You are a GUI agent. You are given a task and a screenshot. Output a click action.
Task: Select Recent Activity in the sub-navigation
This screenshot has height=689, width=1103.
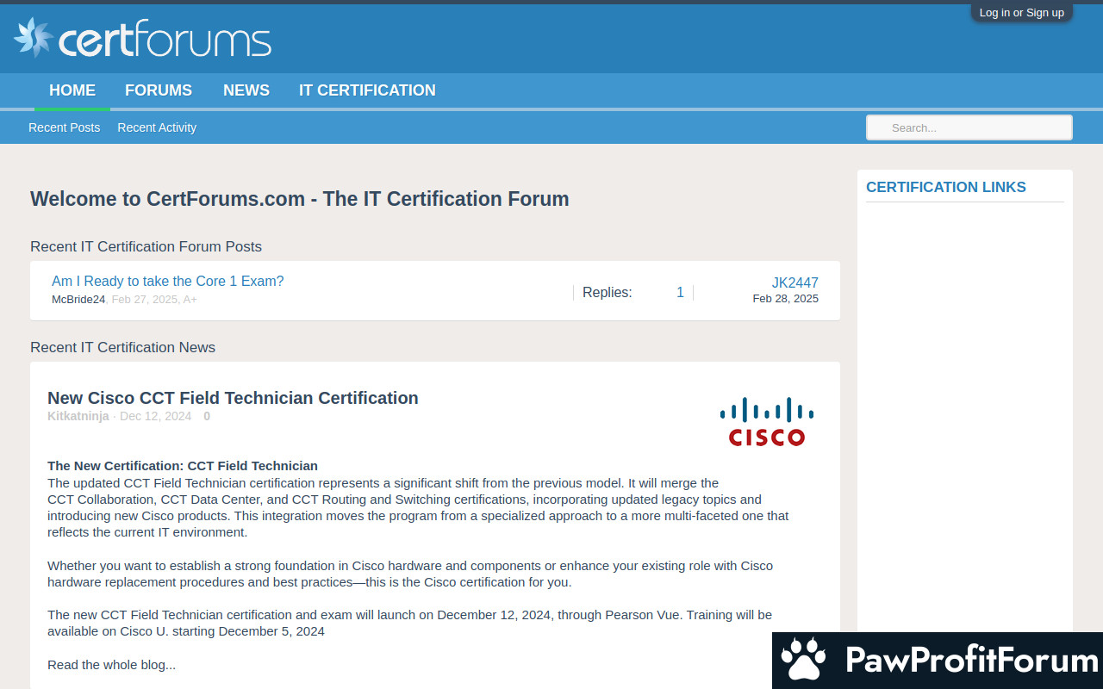pos(157,127)
